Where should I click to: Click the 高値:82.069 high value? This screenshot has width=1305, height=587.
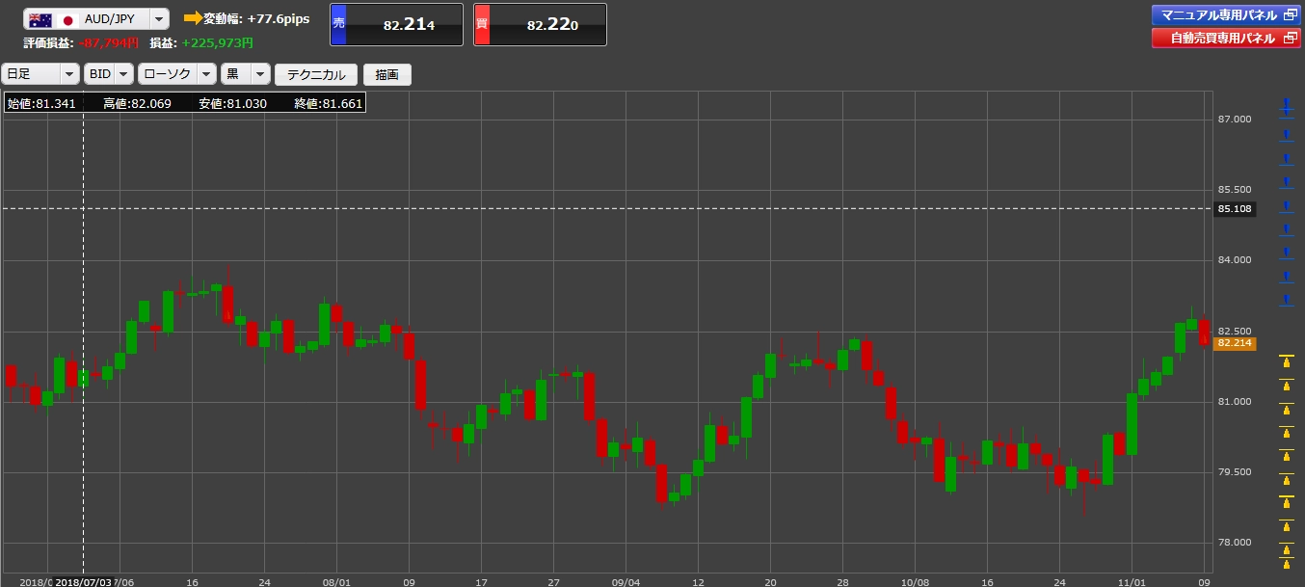coord(137,102)
